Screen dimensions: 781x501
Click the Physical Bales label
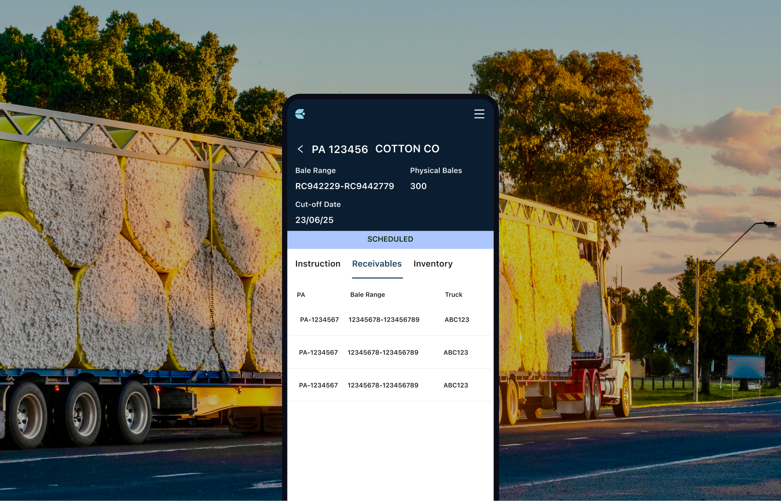click(x=436, y=171)
